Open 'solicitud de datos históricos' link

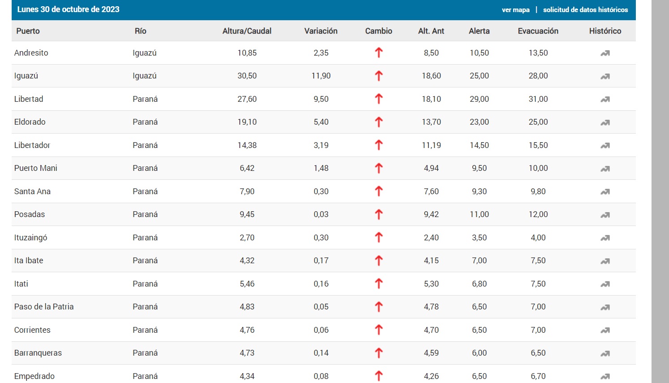click(585, 10)
